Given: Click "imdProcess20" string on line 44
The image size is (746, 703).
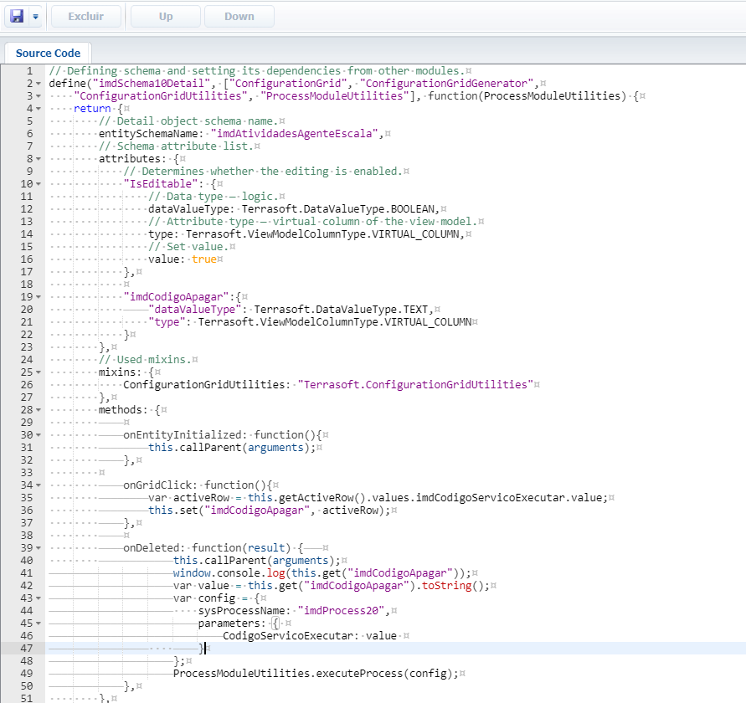Looking at the screenshot, I should pyautogui.click(x=341, y=611).
